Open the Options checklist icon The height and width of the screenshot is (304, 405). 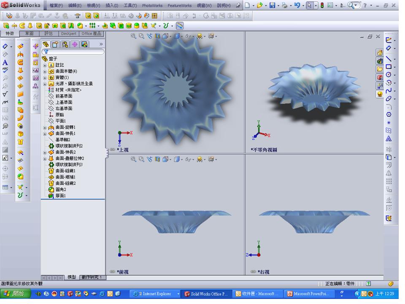point(330,5)
